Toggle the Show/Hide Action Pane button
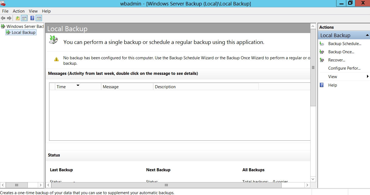The image size is (370, 195). (x=39, y=18)
